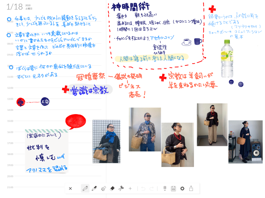Select the full-length photo with beige trousers
Screen dimensions: 265x198
click(x=212, y=125)
